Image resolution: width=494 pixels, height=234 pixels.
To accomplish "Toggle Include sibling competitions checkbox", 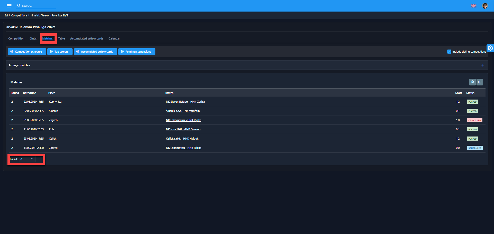I will (x=449, y=52).
